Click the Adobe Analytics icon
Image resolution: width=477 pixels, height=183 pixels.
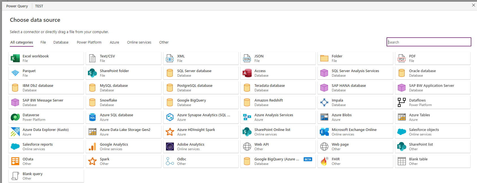tap(170, 147)
